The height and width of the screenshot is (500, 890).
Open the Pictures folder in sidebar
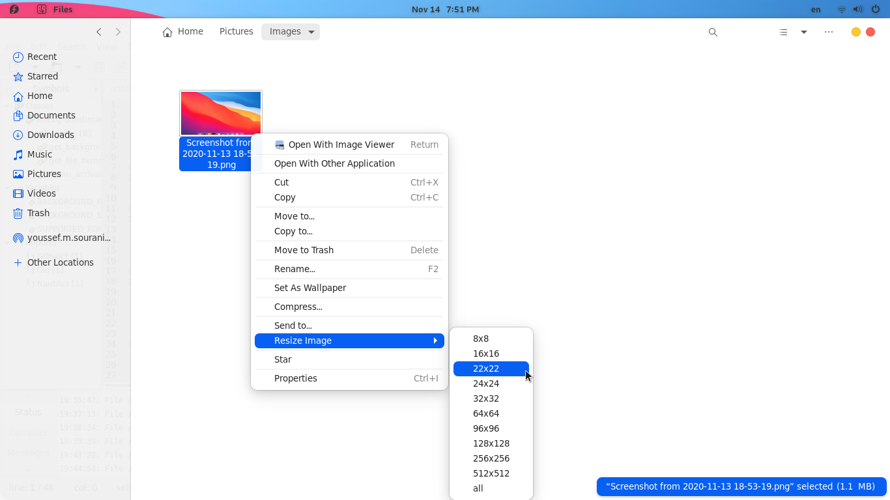click(x=37, y=174)
